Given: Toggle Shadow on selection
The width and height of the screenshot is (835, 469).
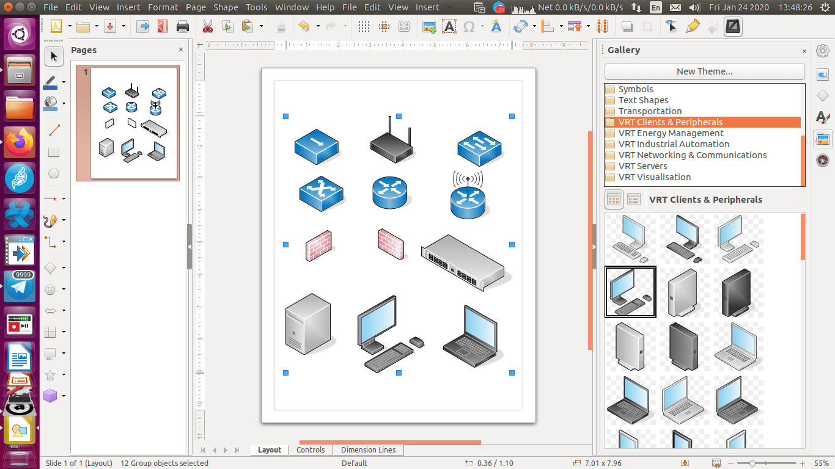Looking at the screenshot, I should pos(627,26).
